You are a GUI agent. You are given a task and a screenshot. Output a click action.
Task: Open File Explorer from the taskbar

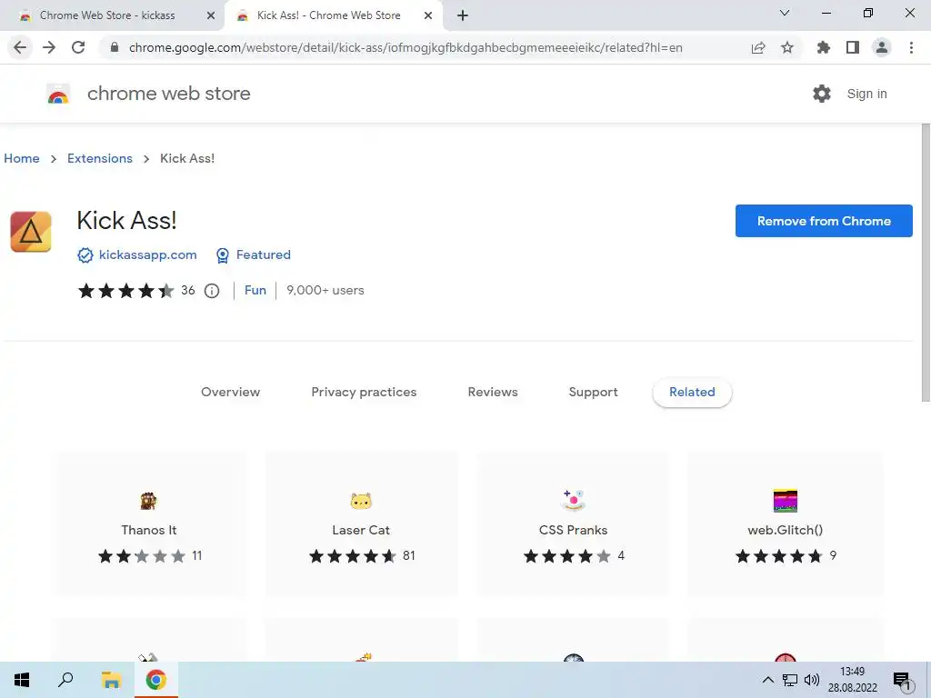click(111, 680)
